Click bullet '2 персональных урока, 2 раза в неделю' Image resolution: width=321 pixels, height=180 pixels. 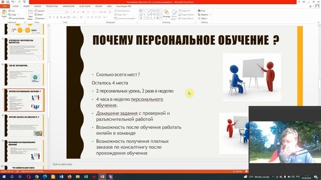pos(135,91)
